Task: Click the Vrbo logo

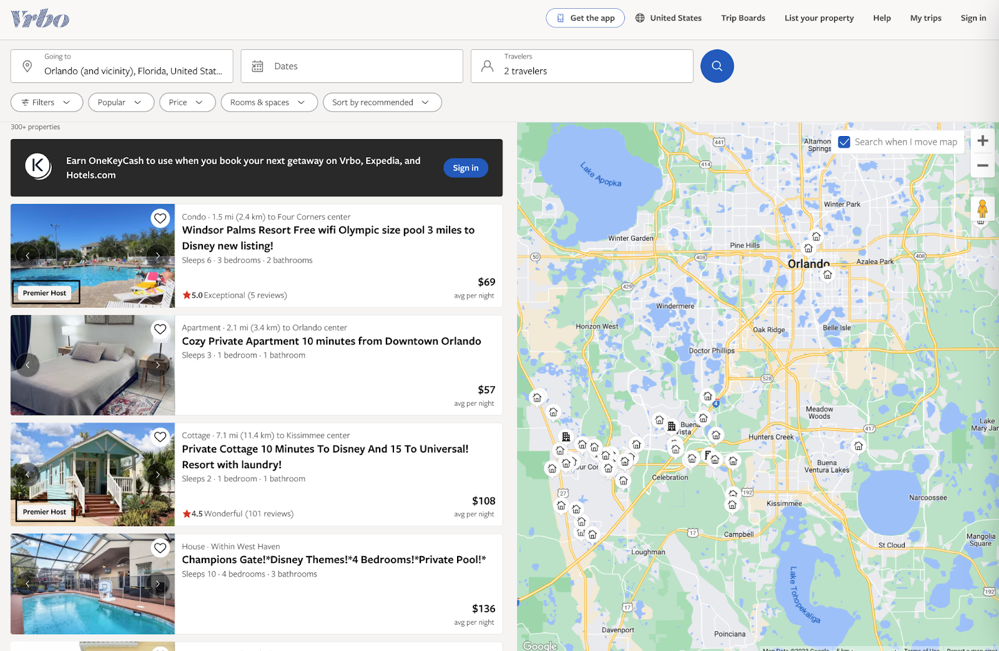Action: pos(40,19)
